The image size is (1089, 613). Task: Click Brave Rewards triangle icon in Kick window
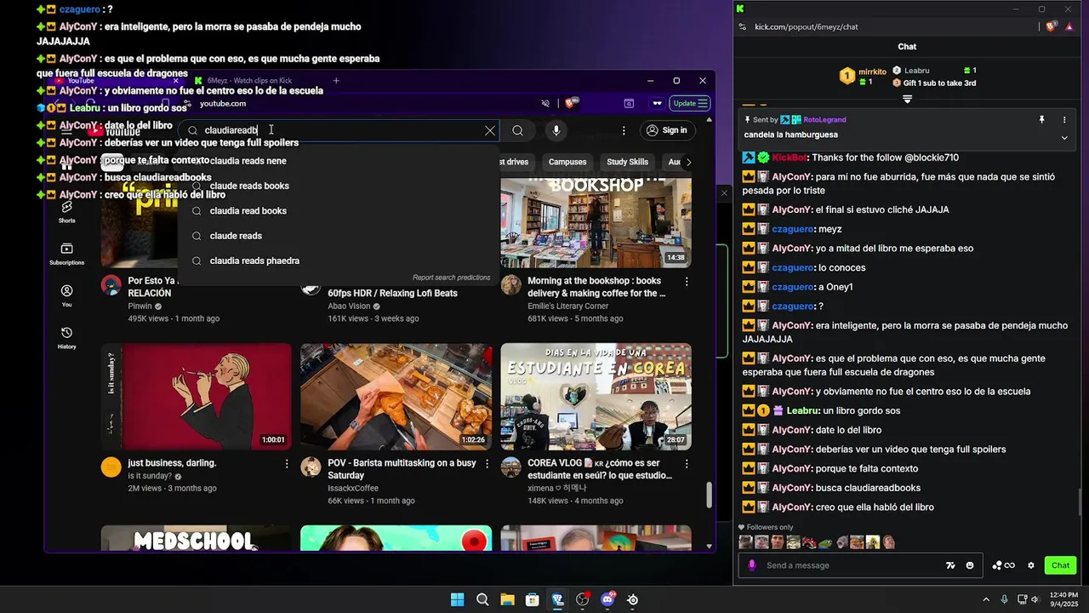point(1069,26)
